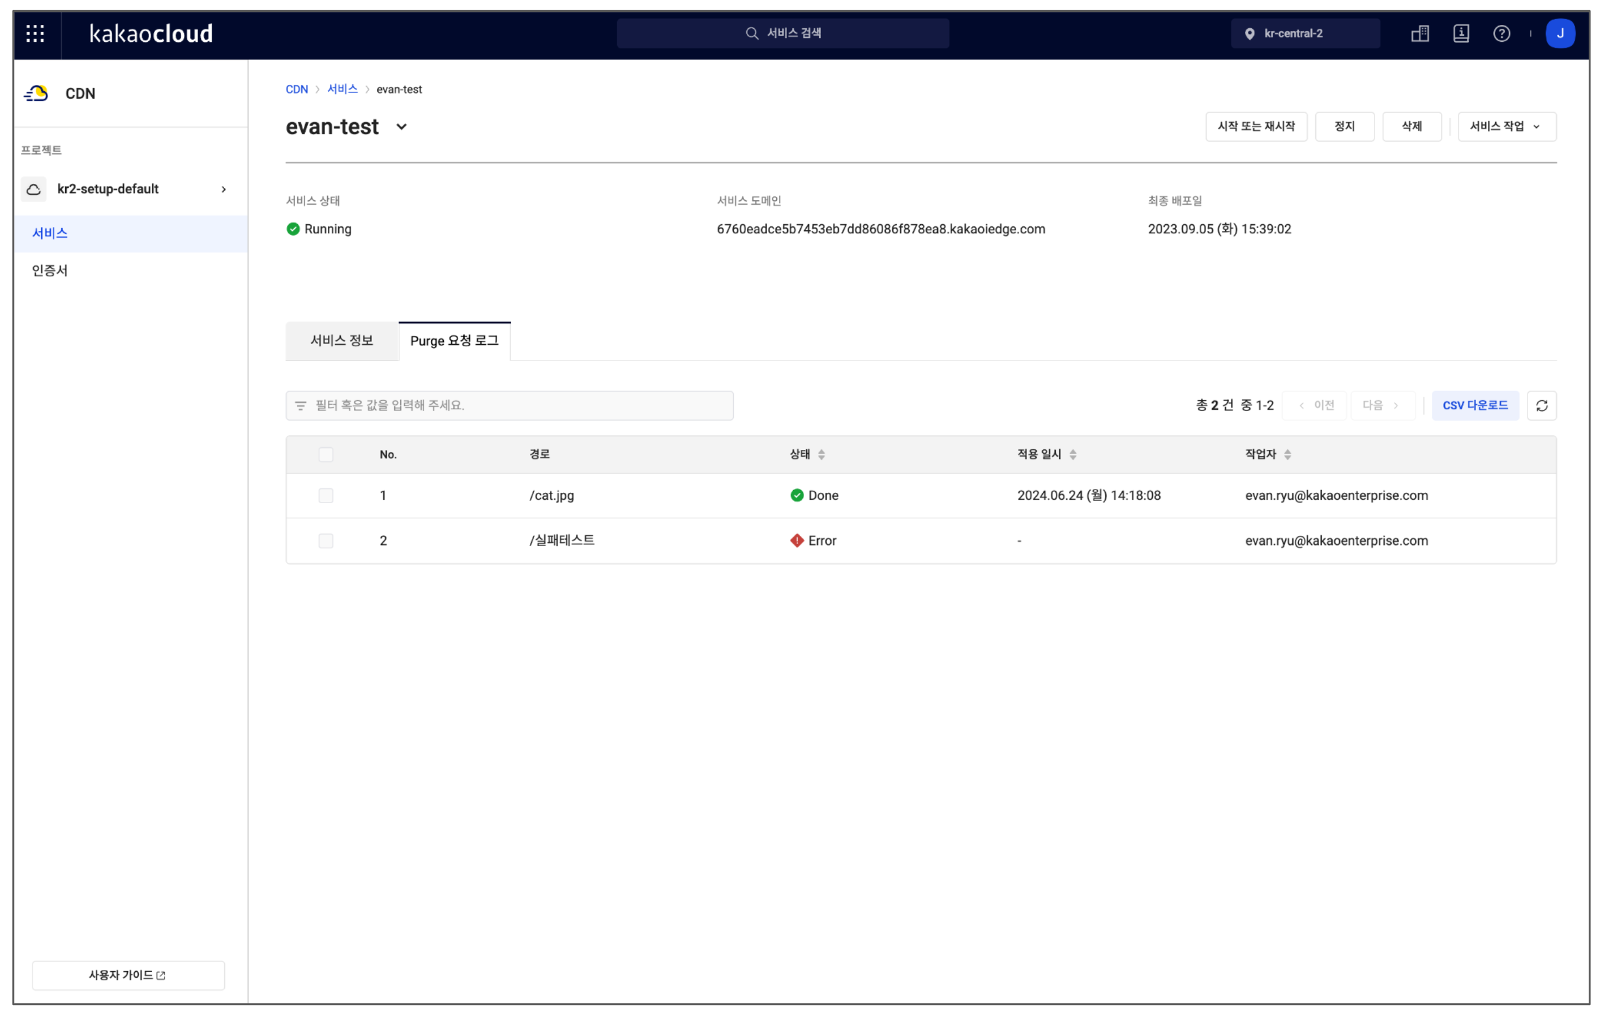Click the 이전 pagination button
Image resolution: width=1600 pixels, height=1013 pixels.
pos(1314,405)
